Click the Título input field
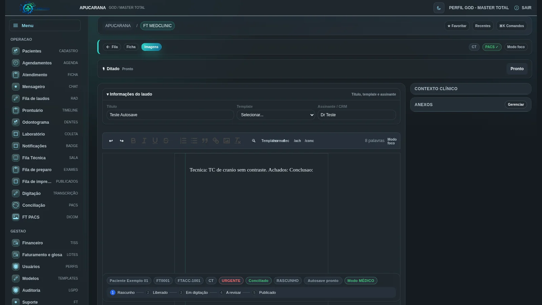The height and width of the screenshot is (305, 542). pos(170,115)
